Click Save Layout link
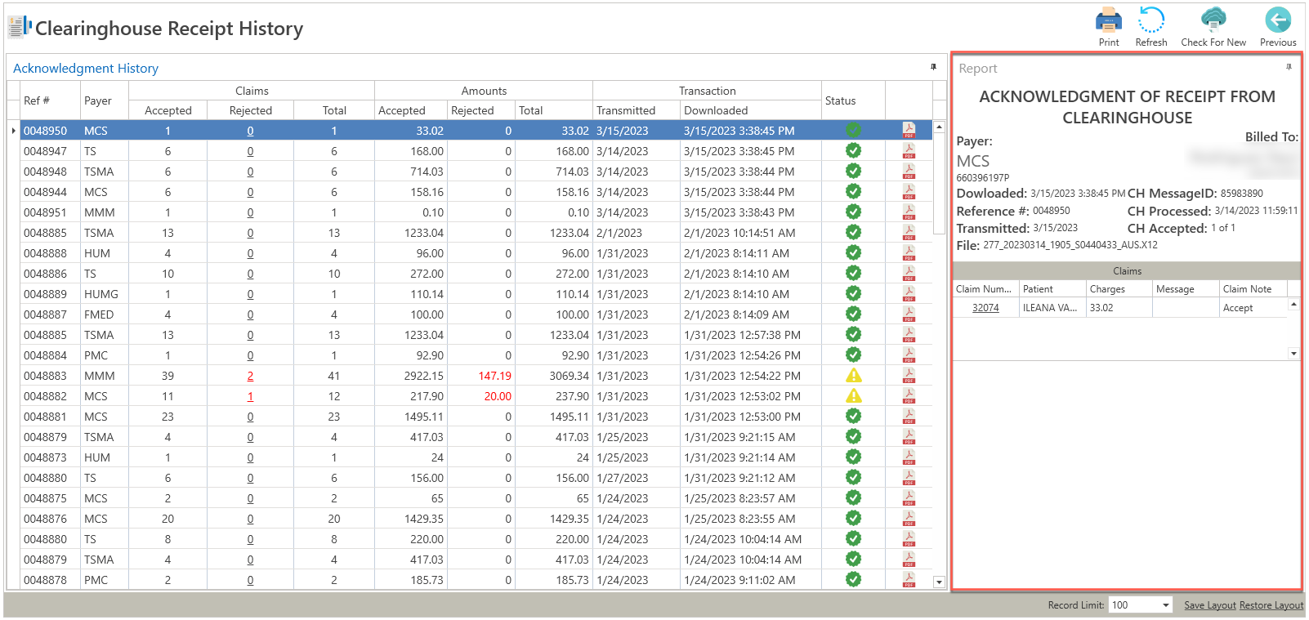This screenshot has height=620, width=1309. [1210, 605]
